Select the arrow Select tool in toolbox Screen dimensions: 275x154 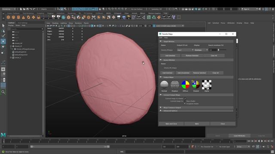tap(3, 26)
